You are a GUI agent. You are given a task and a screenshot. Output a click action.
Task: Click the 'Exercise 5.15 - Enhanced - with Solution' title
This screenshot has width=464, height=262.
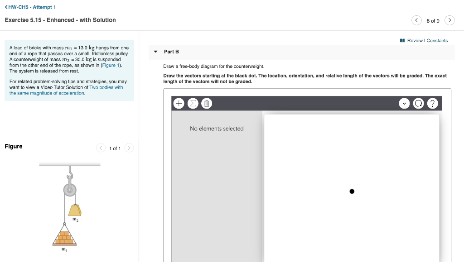(60, 20)
